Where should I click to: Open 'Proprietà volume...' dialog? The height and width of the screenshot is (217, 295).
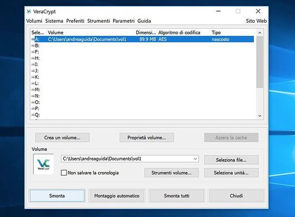(147, 138)
